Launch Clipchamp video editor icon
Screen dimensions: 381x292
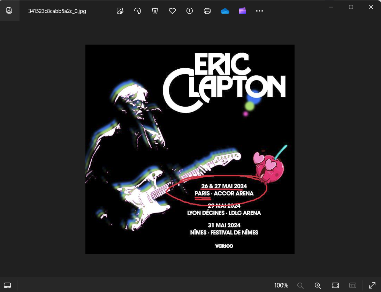242,11
